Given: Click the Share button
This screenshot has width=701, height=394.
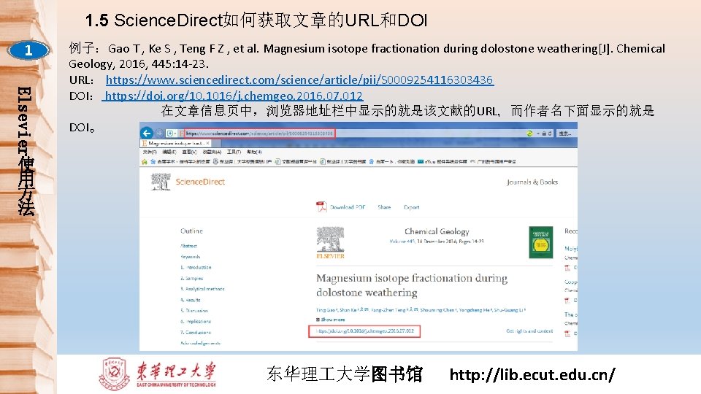Looking at the screenshot, I should point(384,207).
